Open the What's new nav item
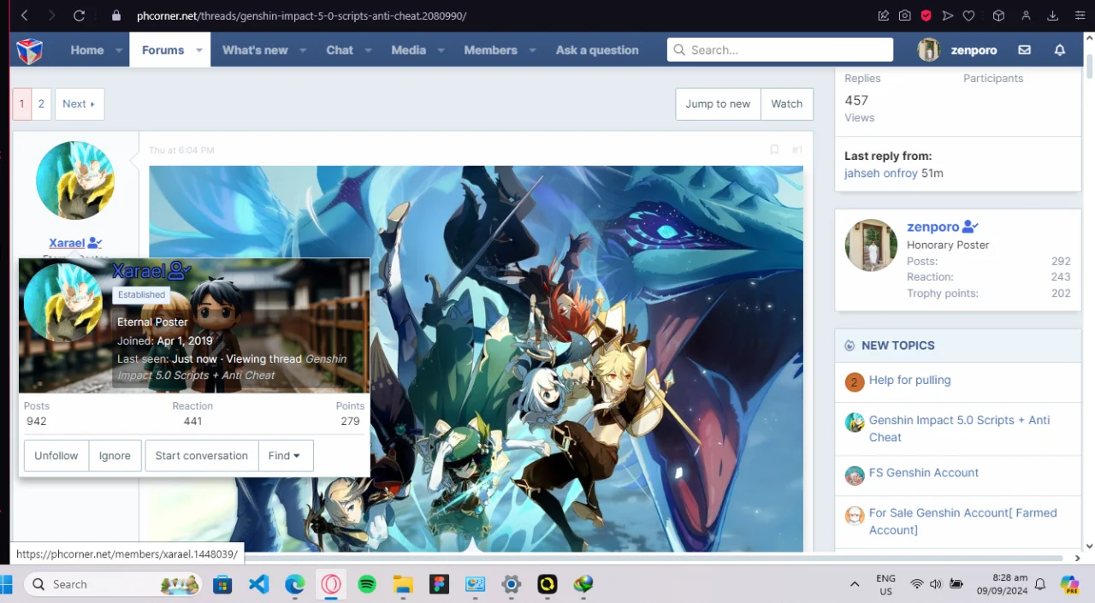This screenshot has width=1095, height=603. click(255, 50)
